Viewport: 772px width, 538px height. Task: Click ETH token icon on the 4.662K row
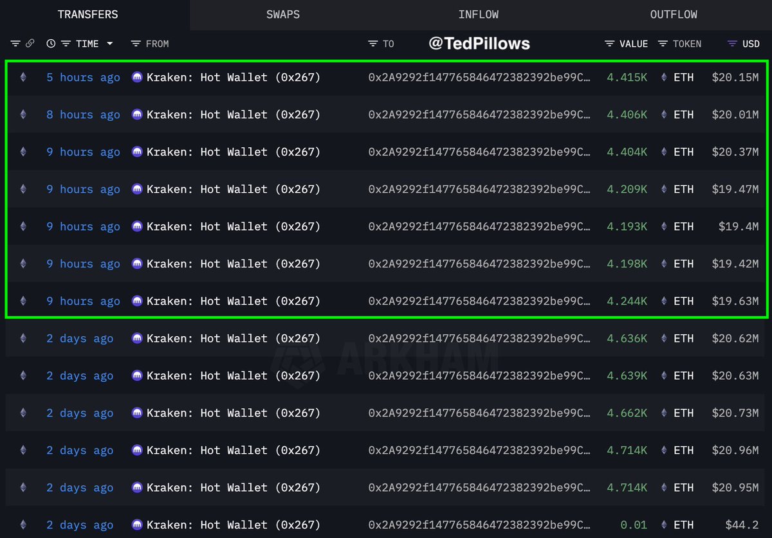click(x=664, y=413)
